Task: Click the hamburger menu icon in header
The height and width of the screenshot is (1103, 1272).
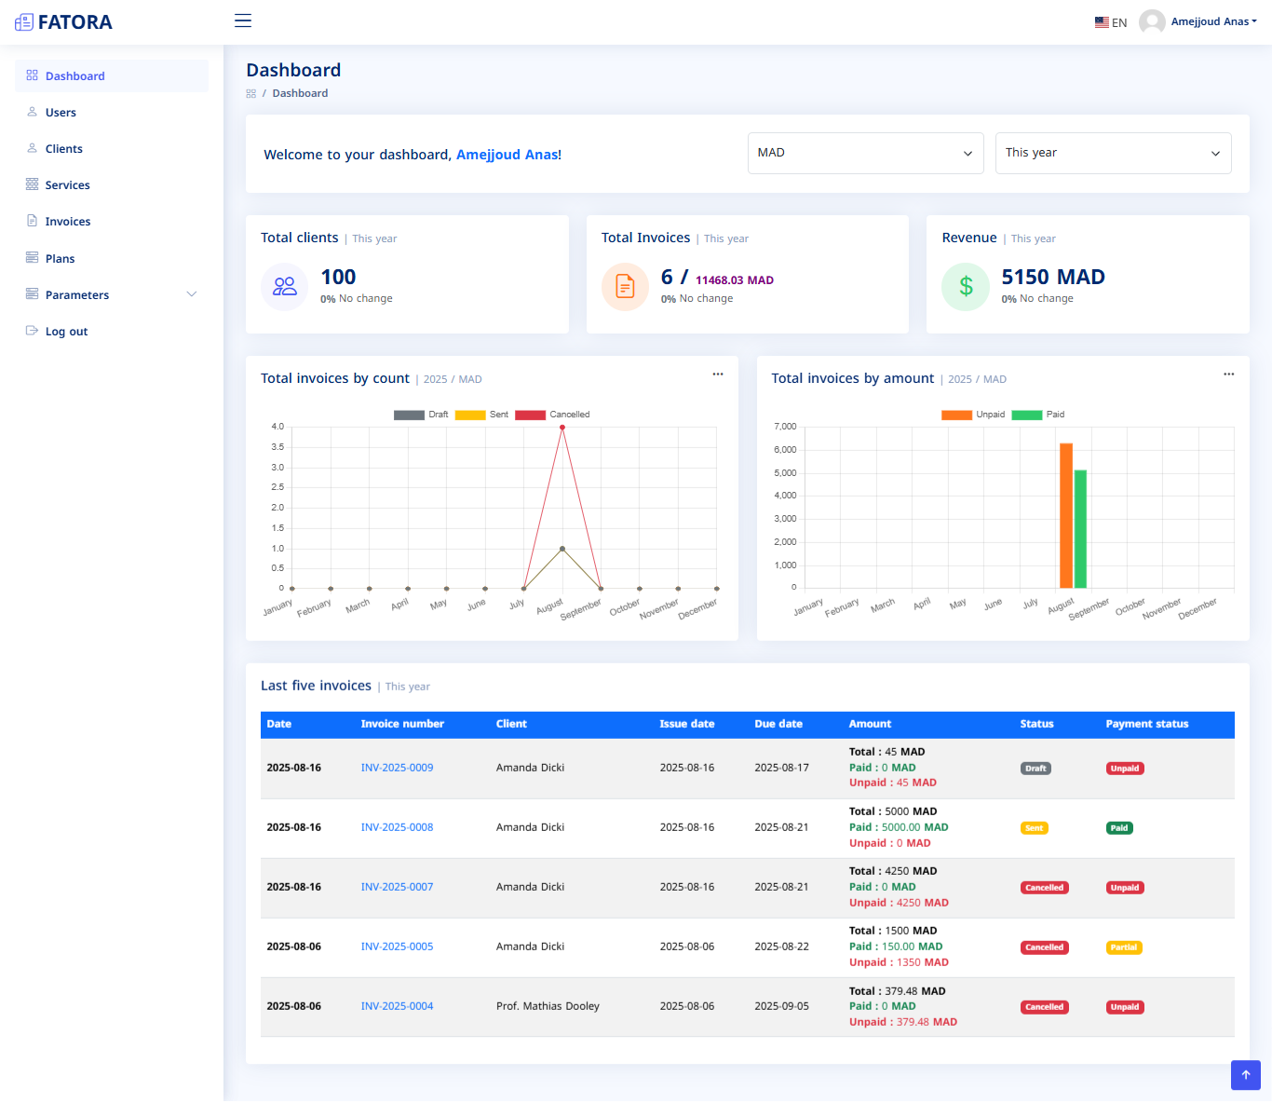Action: [243, 20]
